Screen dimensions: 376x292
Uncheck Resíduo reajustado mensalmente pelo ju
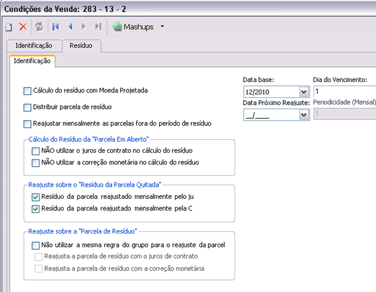click(x=35, y=197)
